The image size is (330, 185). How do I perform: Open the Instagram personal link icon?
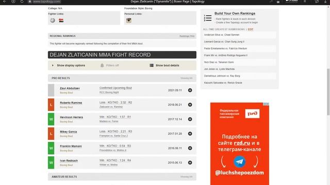[x=128, y=21]
